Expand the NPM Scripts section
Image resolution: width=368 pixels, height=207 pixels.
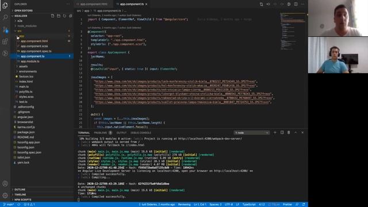coord(42,200)
